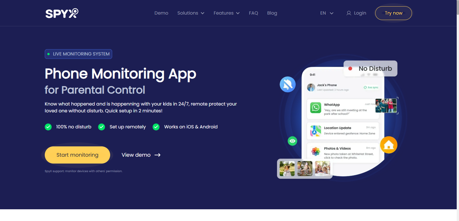Open the Demo nav item

(x=161, y=13)
